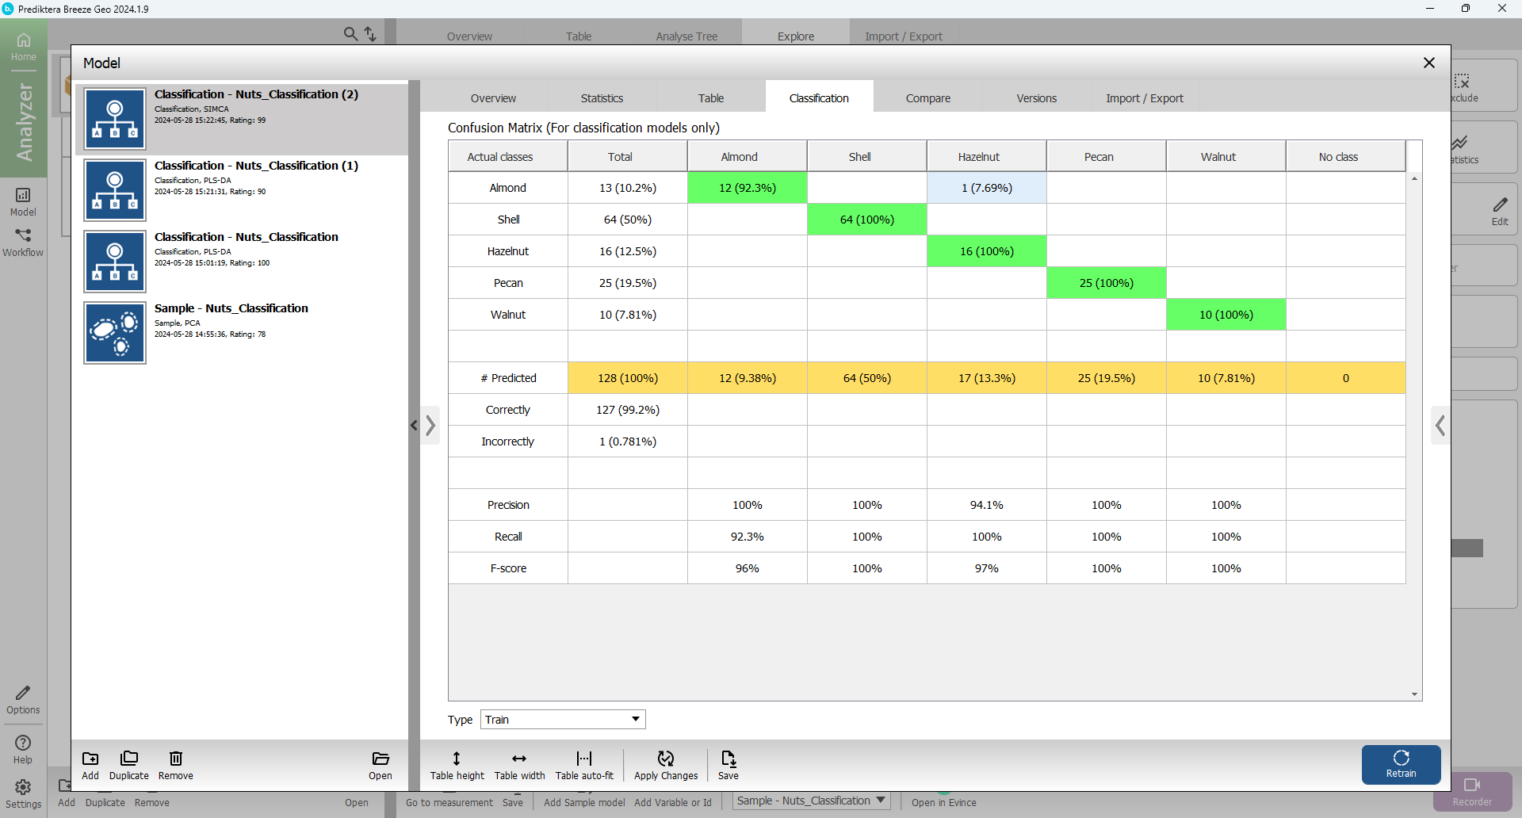
Task: Open the Type dropdown showing Train
Action: 563,719
